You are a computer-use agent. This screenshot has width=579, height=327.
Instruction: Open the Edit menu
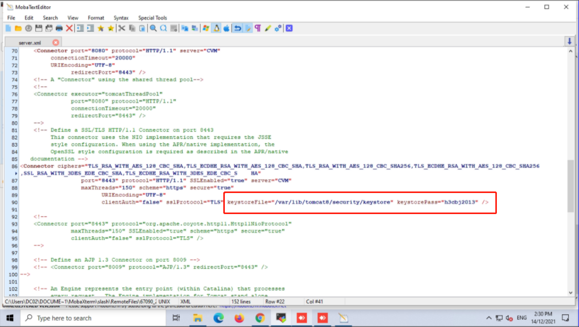click(x=29, y=18)
